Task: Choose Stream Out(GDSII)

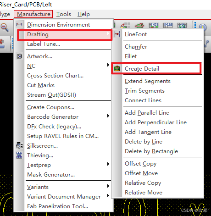Action: click(51, 95)
